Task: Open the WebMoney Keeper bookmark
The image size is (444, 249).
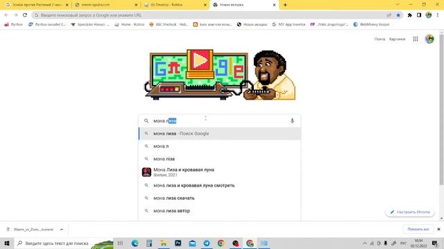Action: pyautogui.click(x=371, y=25)
